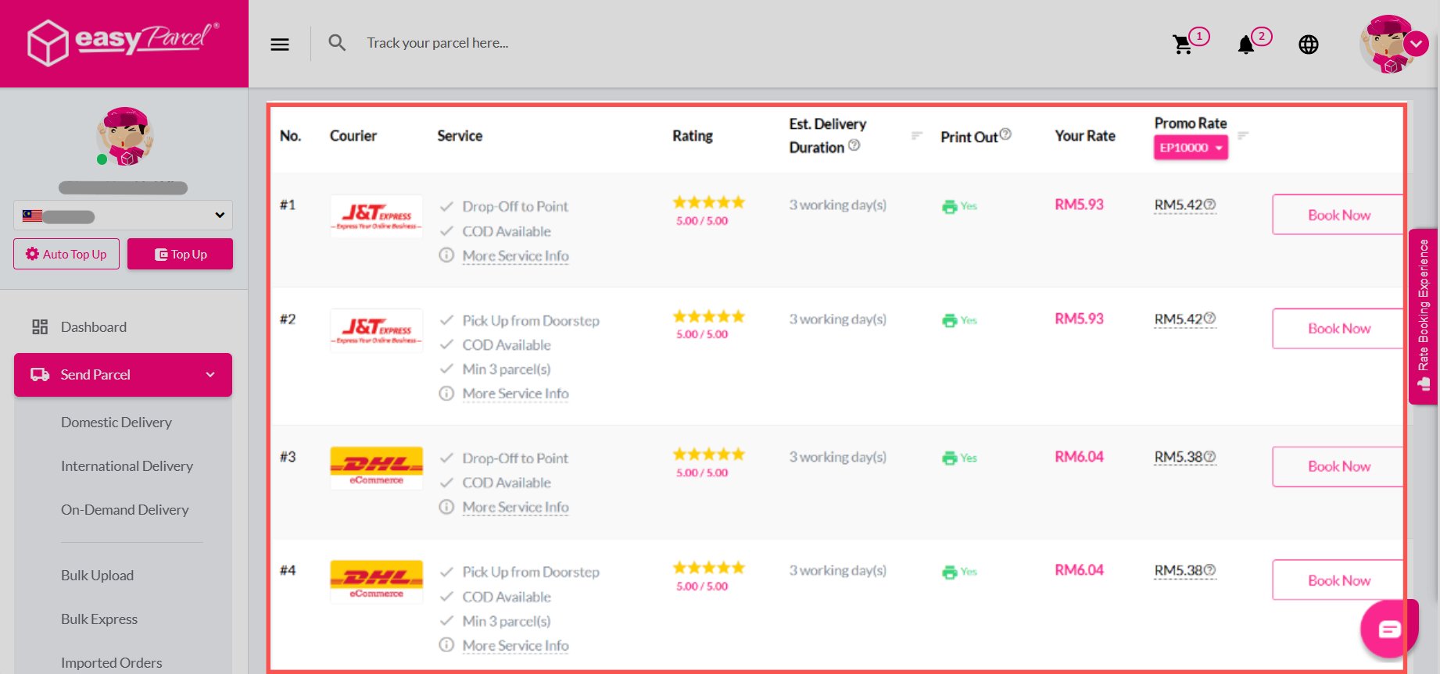
Task: Sort by Promo Rate icon
Action: click(x=1243, y=136)
